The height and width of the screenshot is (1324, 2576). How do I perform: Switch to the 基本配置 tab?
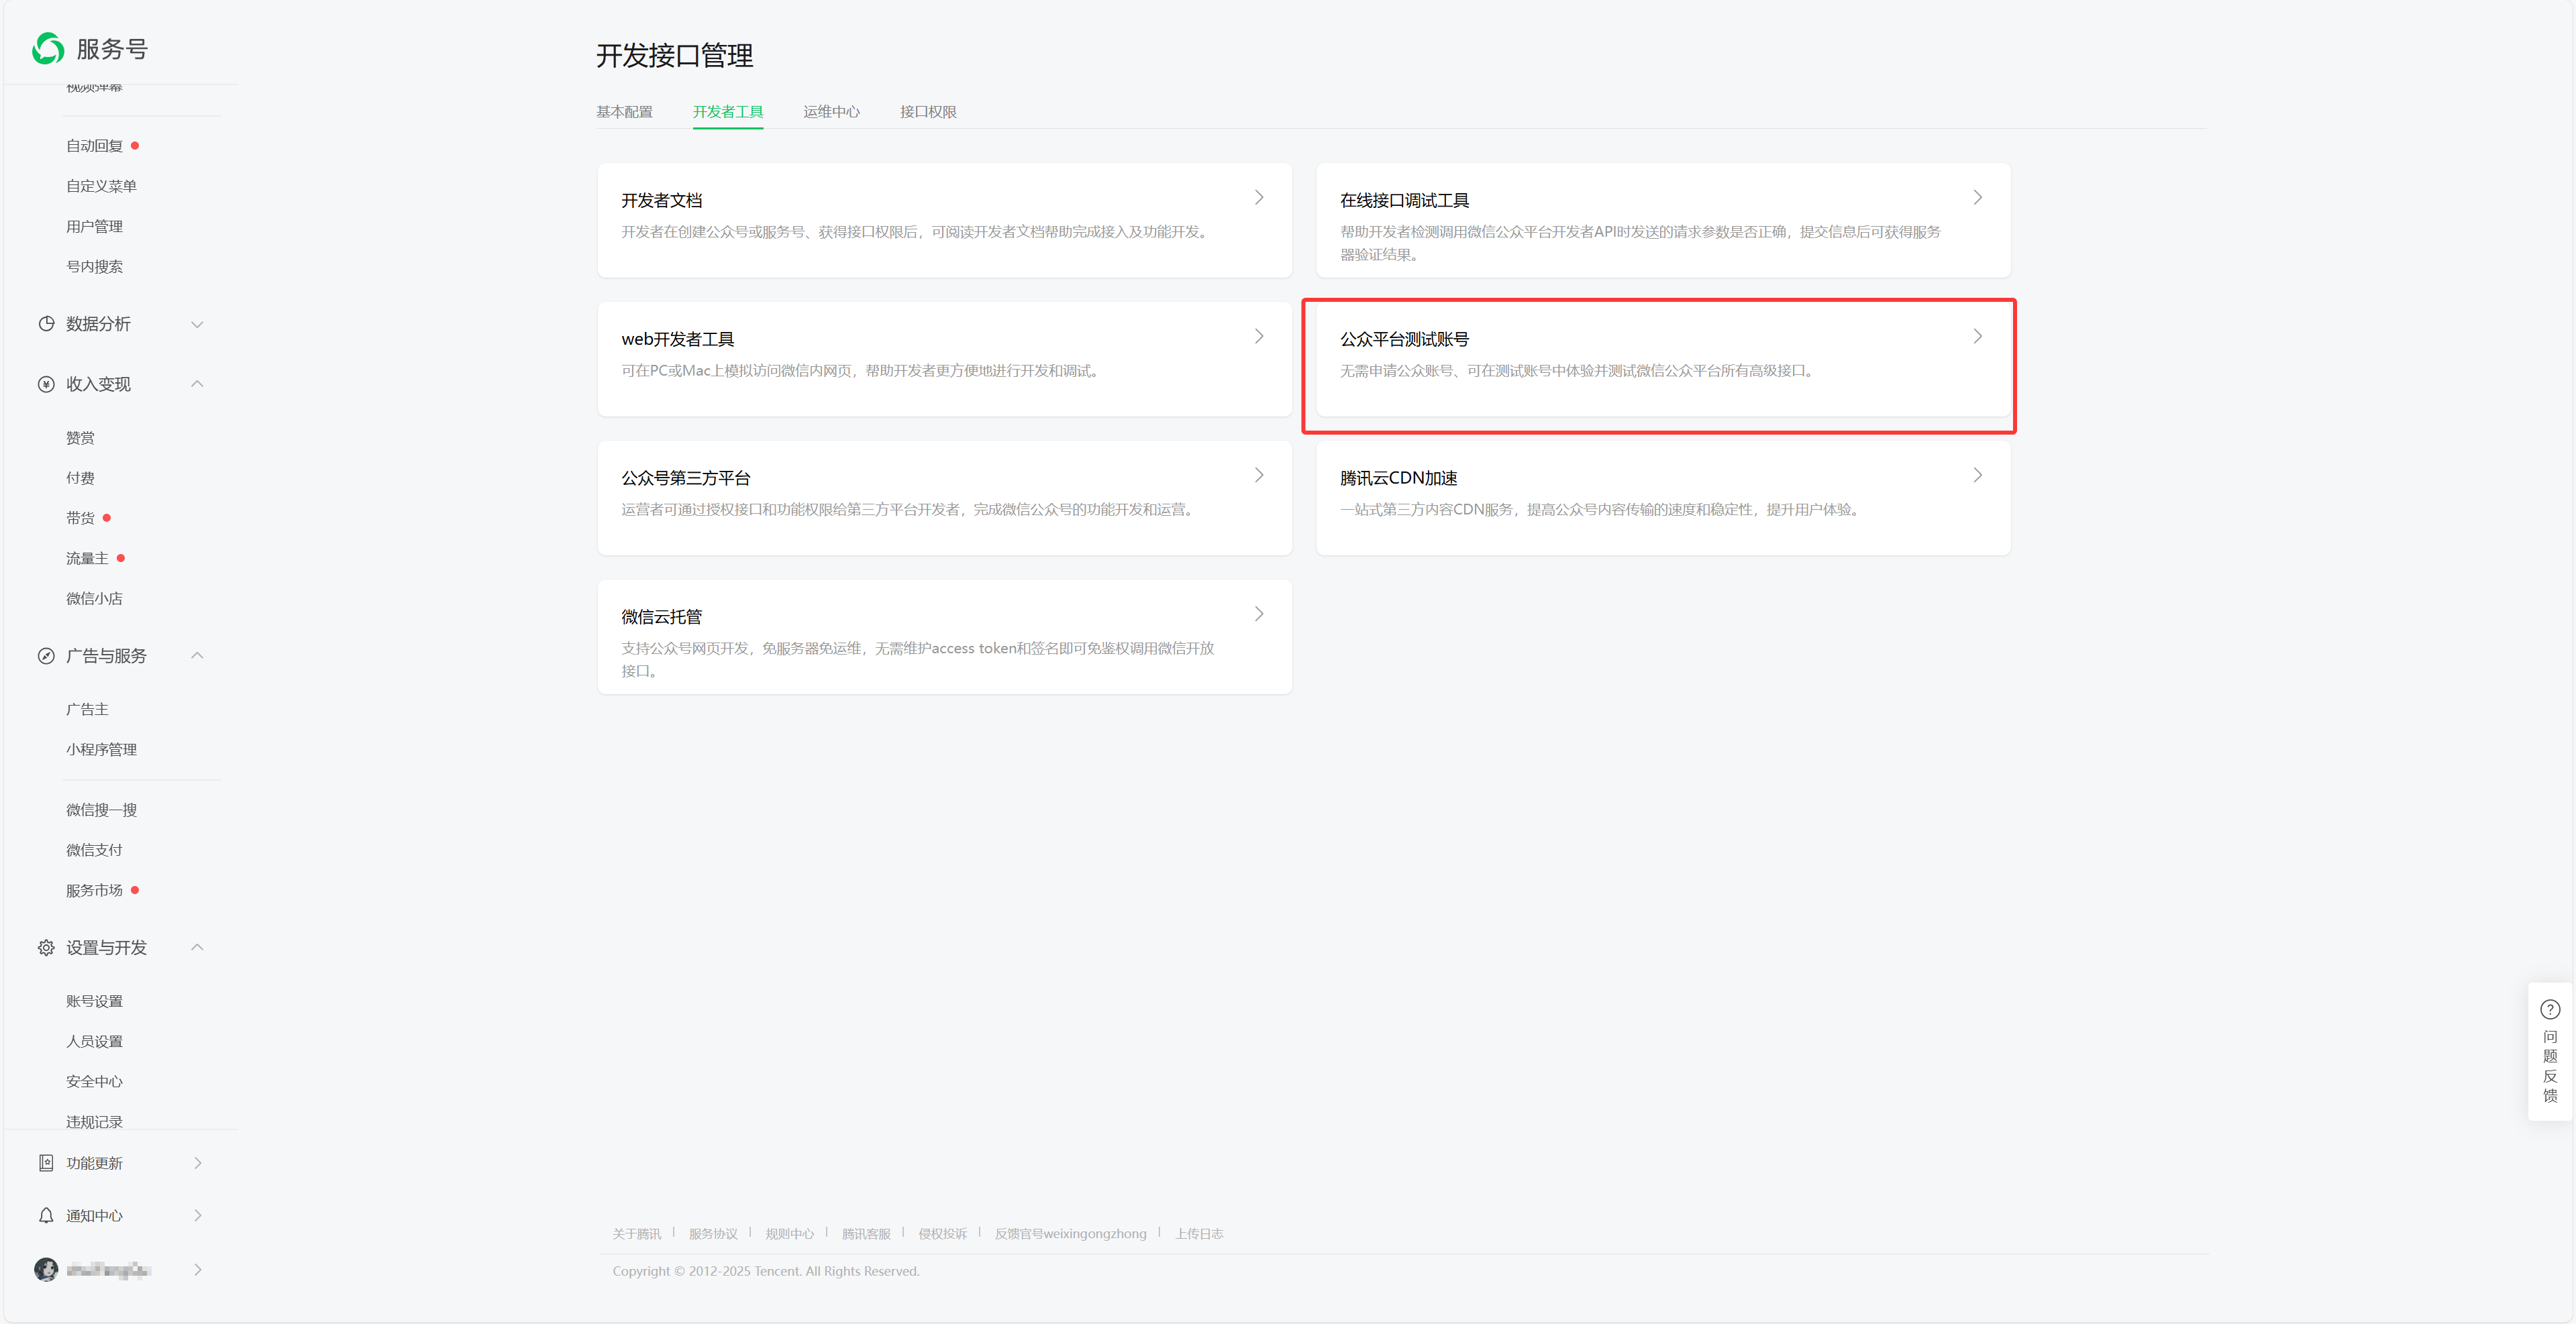click(x=626, y=111)
